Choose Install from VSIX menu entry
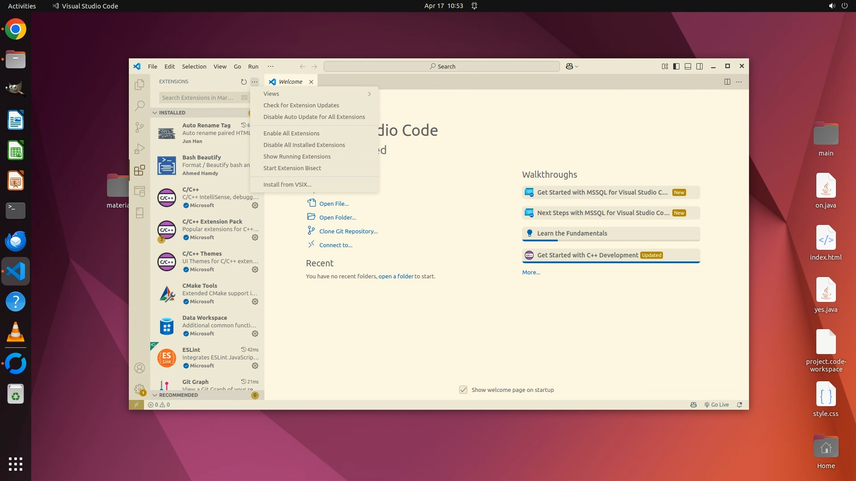856x481 pixels. click(x=287, y=184)
